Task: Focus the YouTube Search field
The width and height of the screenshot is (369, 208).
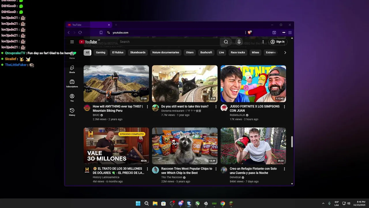Action: tap(168, 42)
